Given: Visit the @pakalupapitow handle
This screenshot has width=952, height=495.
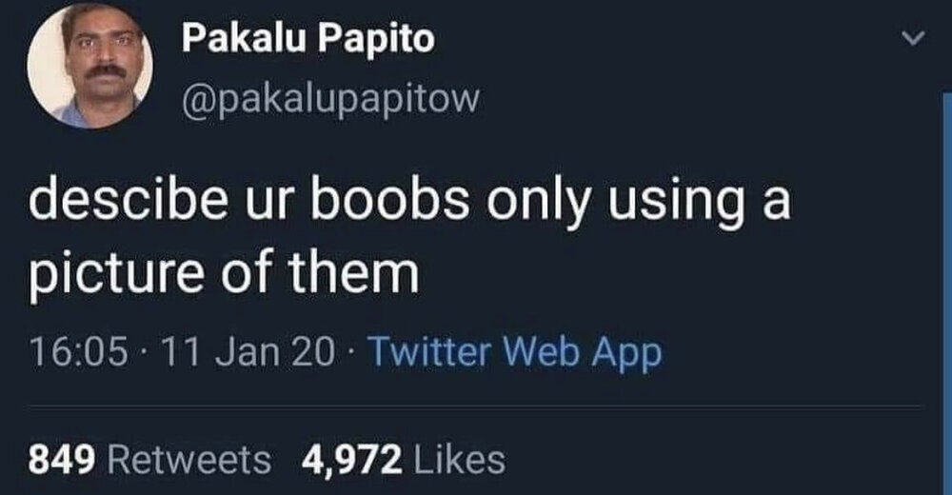Looking at the screenshot, I should click(331, 98).
